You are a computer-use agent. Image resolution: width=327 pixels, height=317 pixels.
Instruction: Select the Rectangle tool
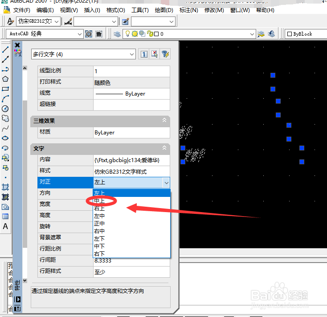coord(5,89)
